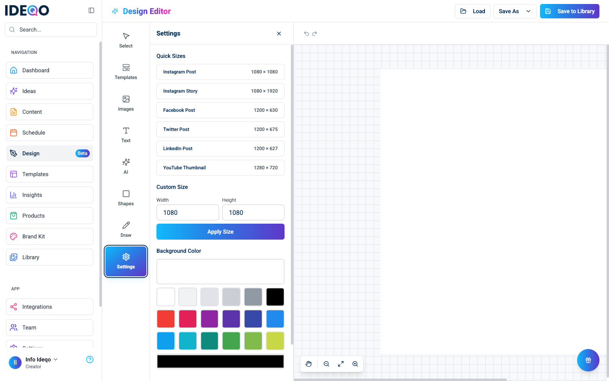Click the undo arrow icon
The width and height of the screenshot is (609, 381).
pyautogui.click(x=306, y=34)
